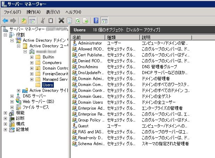Click the Cut scissors icon
The image size is (215, 158).
43,21
